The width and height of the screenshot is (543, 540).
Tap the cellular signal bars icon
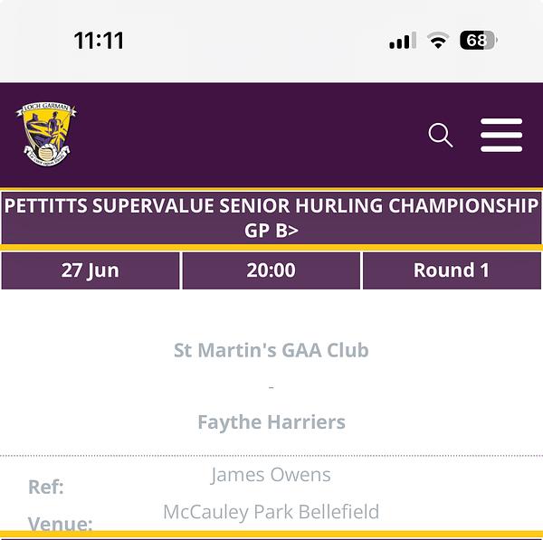[x=403, y=40]
